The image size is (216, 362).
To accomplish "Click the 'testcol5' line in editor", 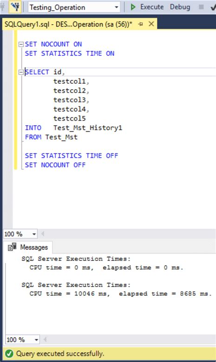I will (x=70, y=119).
